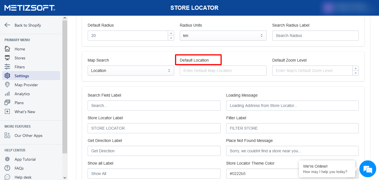The width and height of the screenshot is (379, 180).
Task: Select the Map Provider pin icon
Action: tap(7, 85)
